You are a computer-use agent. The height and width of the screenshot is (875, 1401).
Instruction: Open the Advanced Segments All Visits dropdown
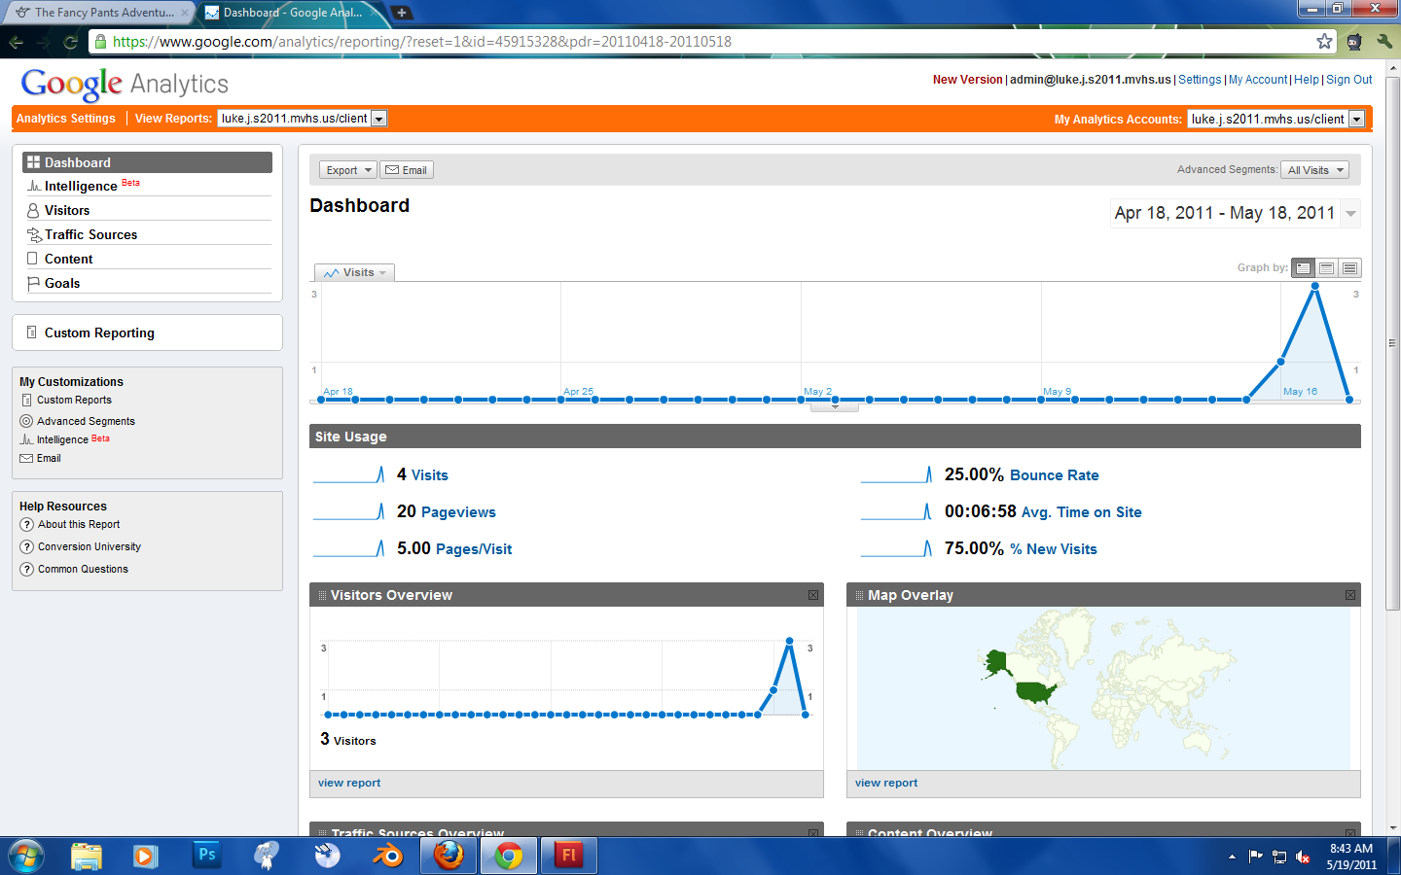click(1314, 170)
